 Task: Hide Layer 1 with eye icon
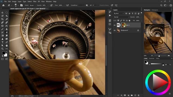115,25
